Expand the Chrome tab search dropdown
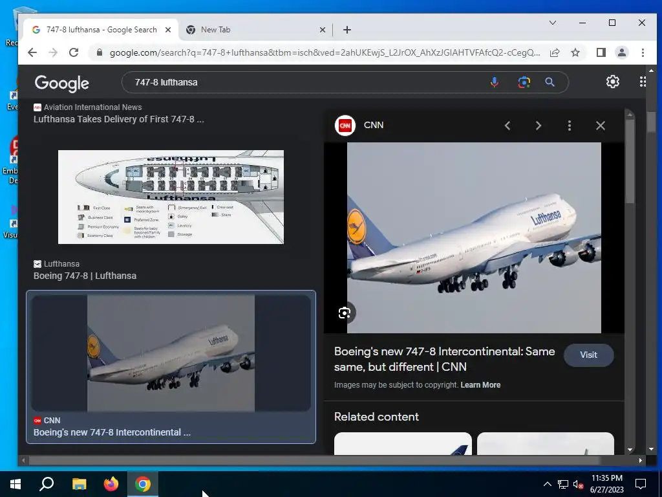 pyautogui.click(x=552, y=23)
